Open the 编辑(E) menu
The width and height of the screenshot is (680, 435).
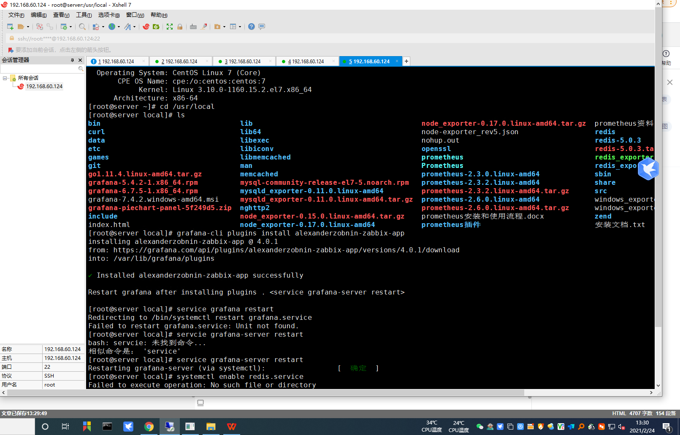[38, 15]
